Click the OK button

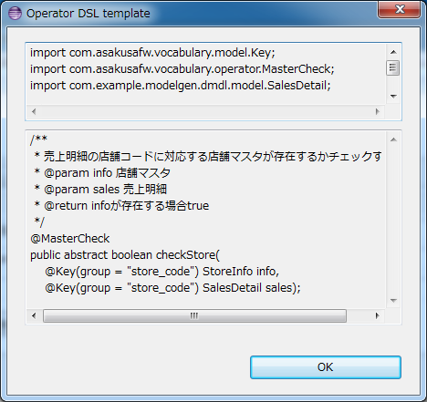coord(326,367)
